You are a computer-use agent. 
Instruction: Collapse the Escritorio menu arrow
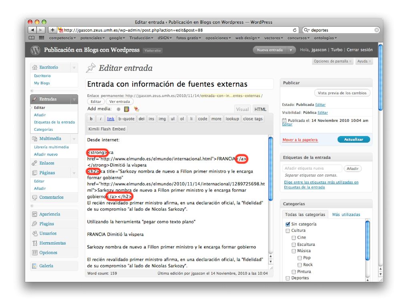(x=74, y=68)
